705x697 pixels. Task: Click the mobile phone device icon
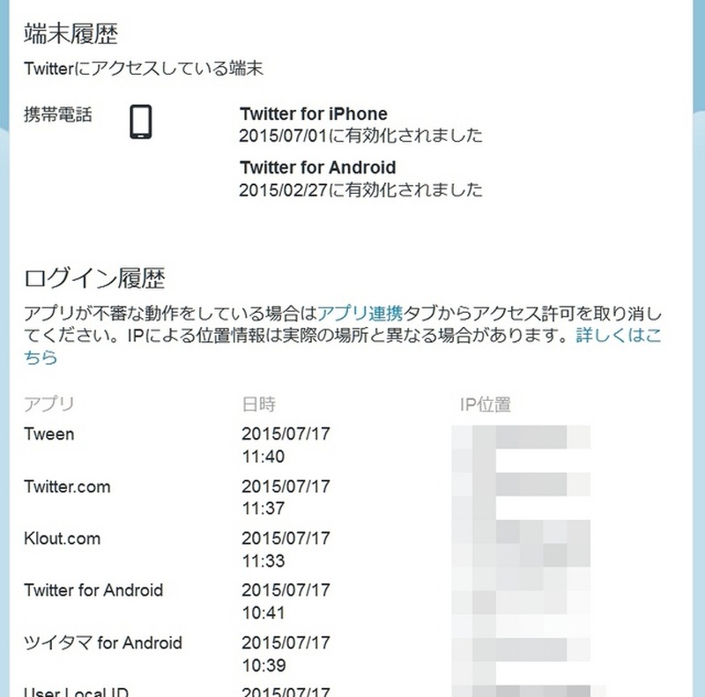141,122
